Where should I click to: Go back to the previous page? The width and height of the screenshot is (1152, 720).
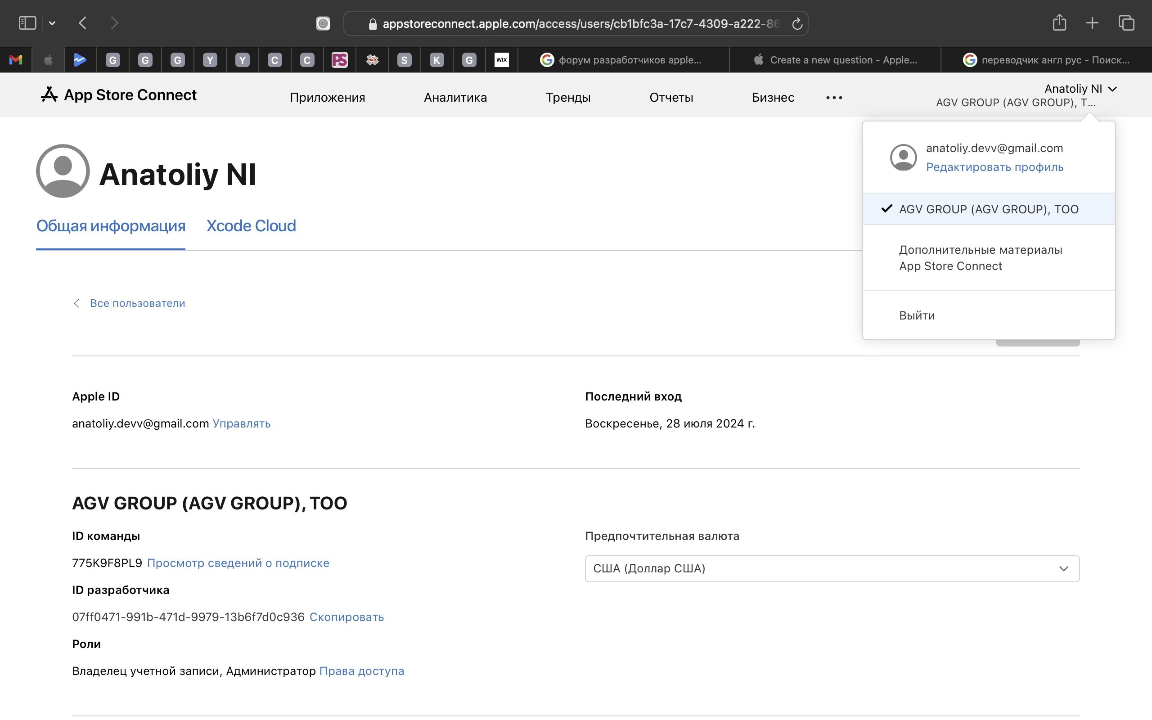coord(83,23)
